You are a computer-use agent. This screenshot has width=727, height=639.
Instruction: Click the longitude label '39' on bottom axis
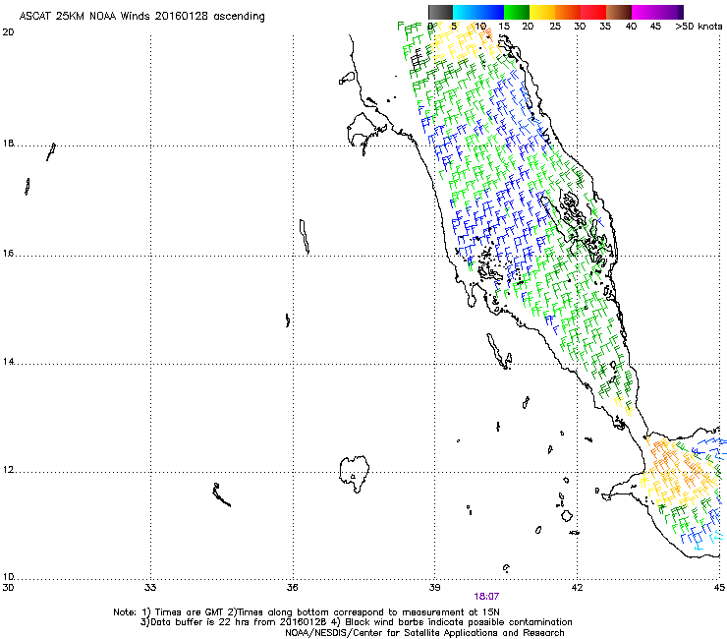434,588
